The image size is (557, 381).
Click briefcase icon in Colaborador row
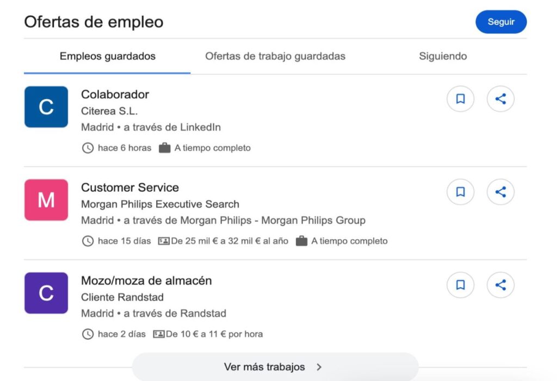[x=164, y=148]
